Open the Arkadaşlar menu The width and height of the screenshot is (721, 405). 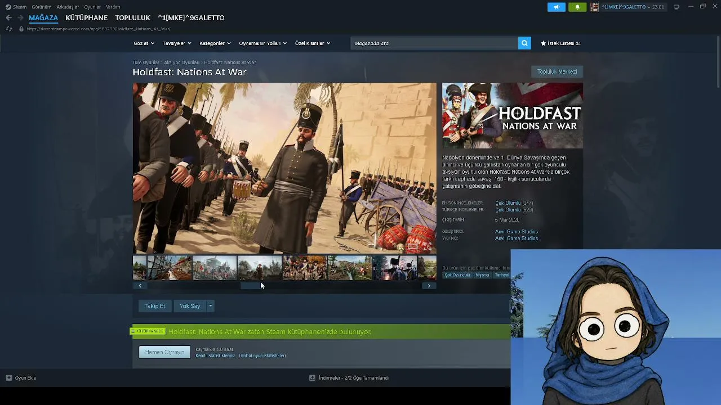click(68, 7)
